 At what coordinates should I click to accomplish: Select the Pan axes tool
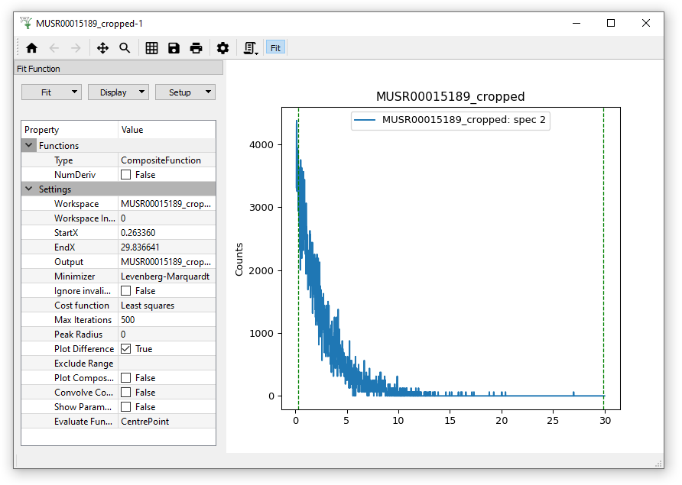click(x=102, y=48)
